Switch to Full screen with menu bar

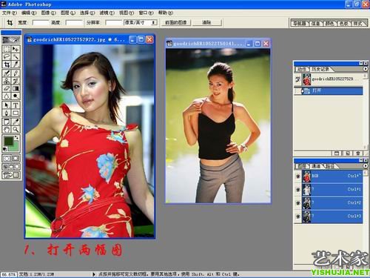click(11, 167)
